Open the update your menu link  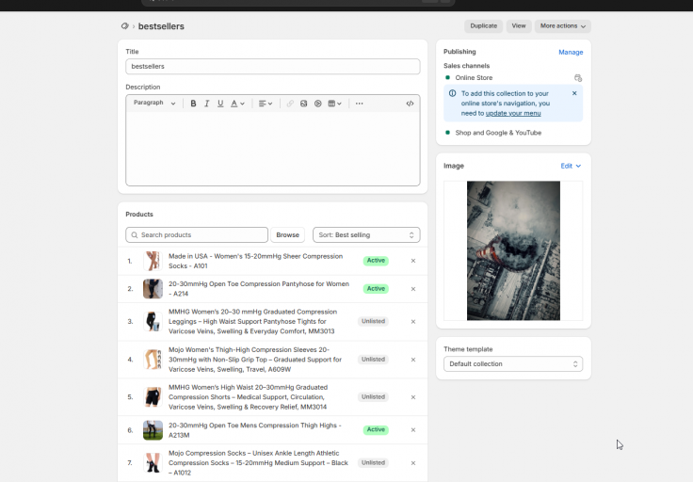pos(513,114)
